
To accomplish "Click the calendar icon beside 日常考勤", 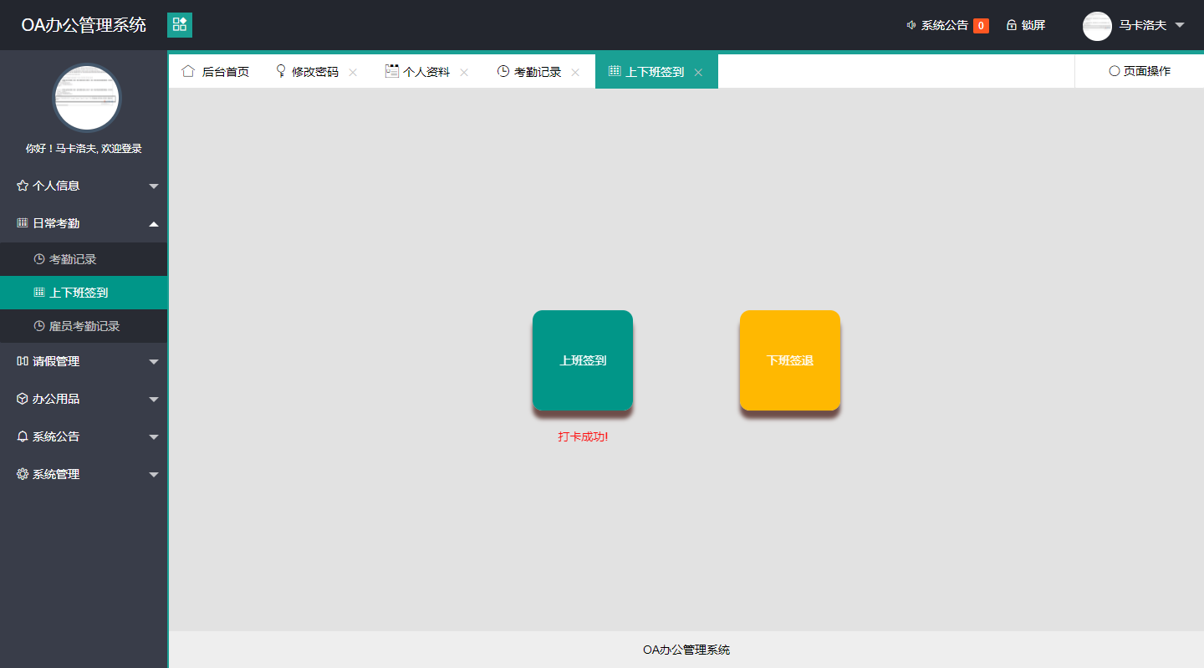I will (20, 222).
